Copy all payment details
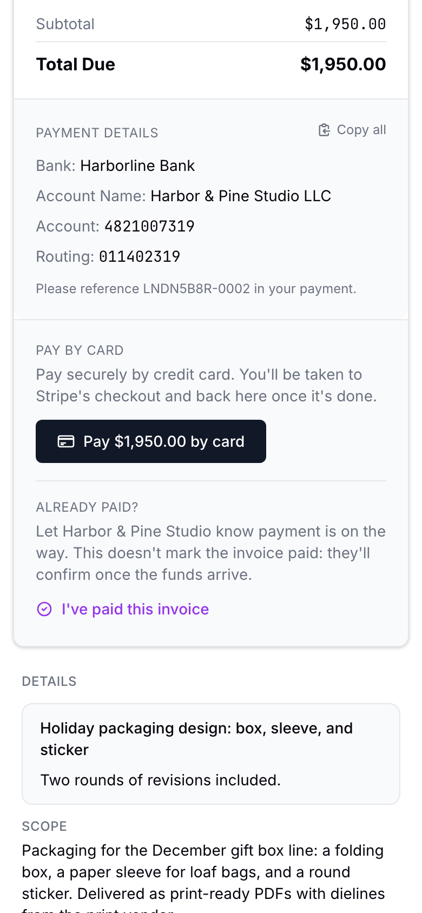Viewport: 422px width, 913px height. (x=352, y=130)
